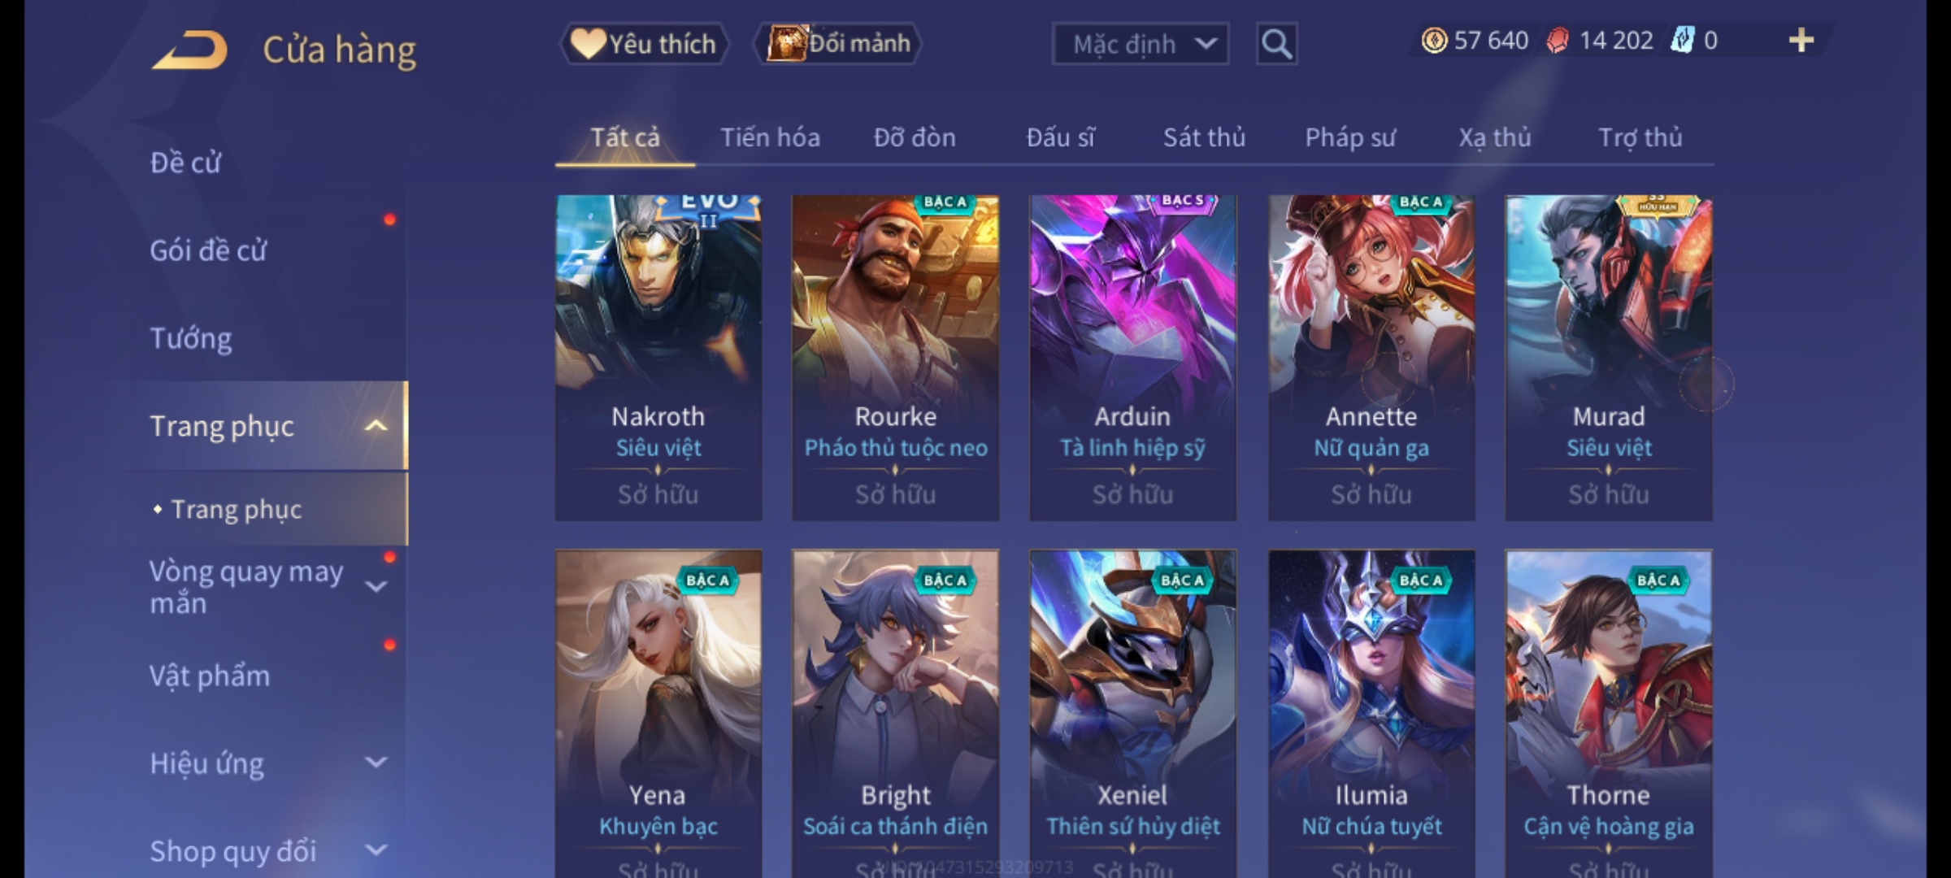Viewport: 1951px width, 878px height.
Task: Tap the plus icon to add currency
Action: pos(1801,41)
